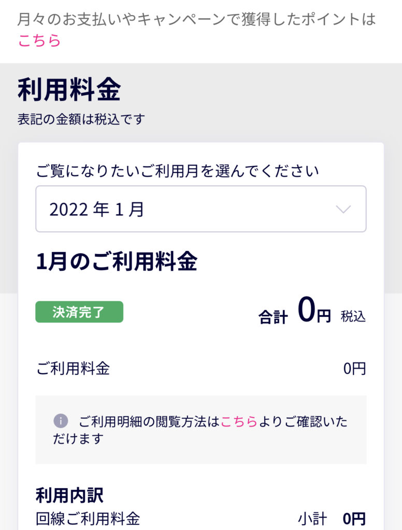The height and width of the screenshot is (530, 402).
Task: Click the 月々のお支払い points text
Action: tap(197, 19)
